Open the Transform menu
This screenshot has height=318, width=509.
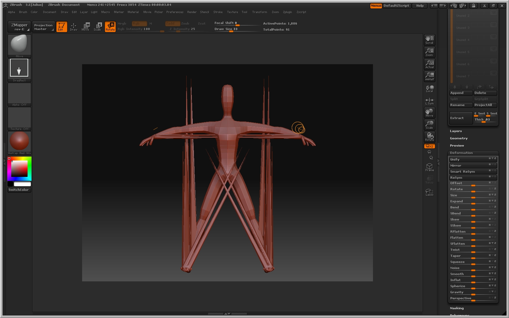coord(259,12)
